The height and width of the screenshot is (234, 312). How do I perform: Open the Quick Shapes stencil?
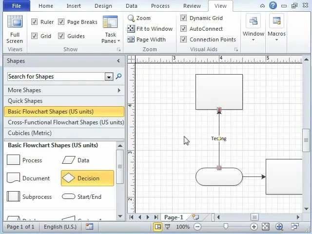pos(25,101)
